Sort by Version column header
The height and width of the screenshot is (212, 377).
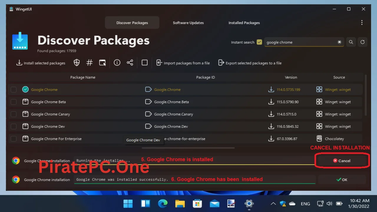[291, 77]
